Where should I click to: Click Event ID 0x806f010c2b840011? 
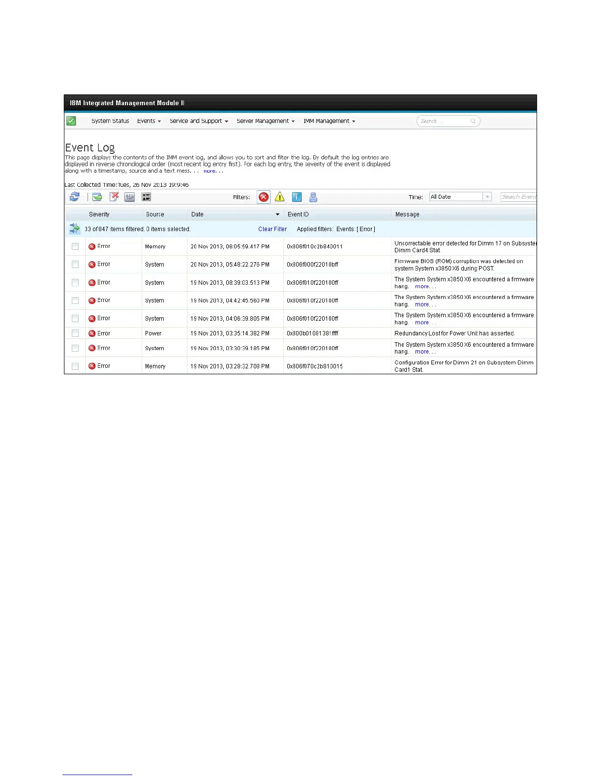pos(315,246)
